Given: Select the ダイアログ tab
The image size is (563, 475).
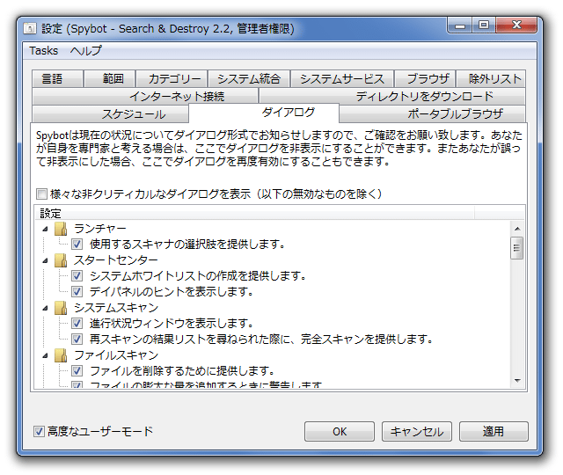Looking at the screenshot, I should click(264, 113).
